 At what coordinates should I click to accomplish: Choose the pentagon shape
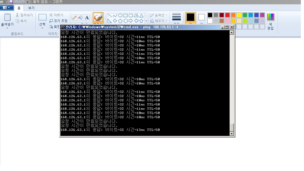coord(120,21)
